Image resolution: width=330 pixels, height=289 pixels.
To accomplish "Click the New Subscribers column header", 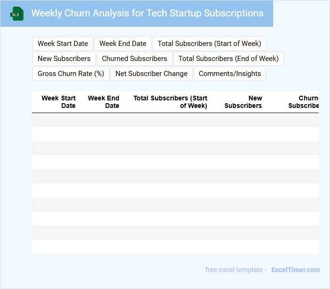I will point(244,102).
